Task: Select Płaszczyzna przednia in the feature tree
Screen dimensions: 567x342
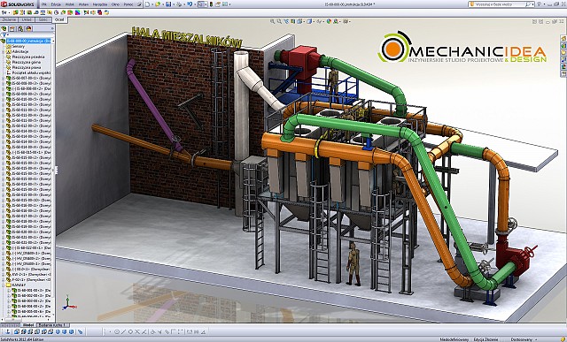Action: point(28,57)
